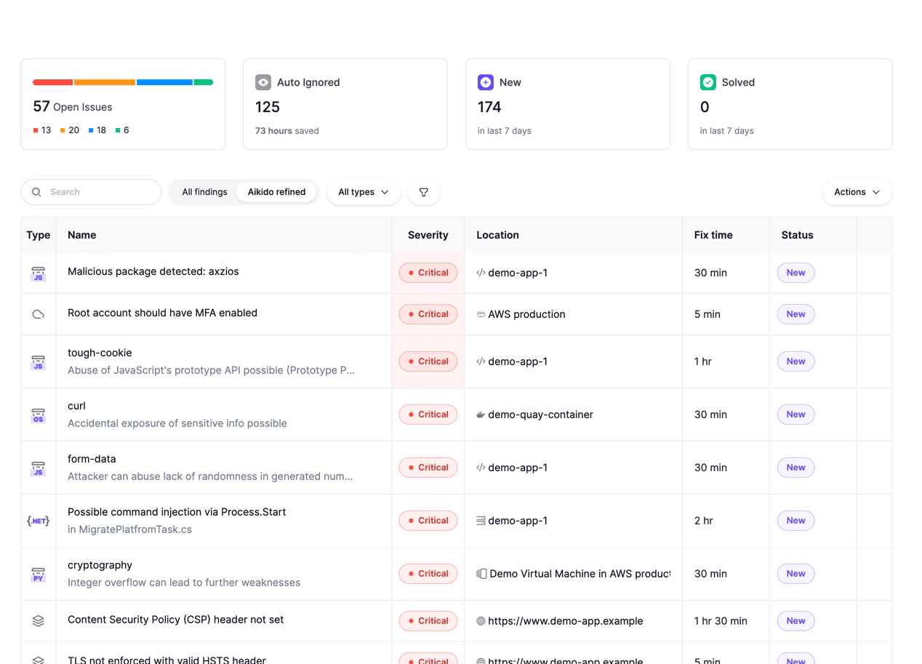The width and height of the screenshot is (922, 664).
Task: Click New status badge for Root account row
Action: point(796,314)
